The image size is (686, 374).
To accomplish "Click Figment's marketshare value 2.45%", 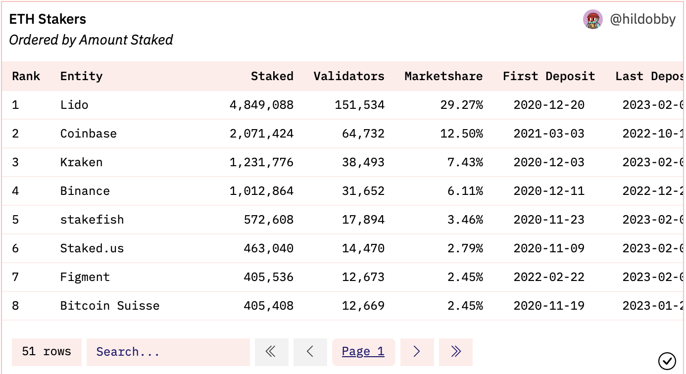I will (465, 277).
